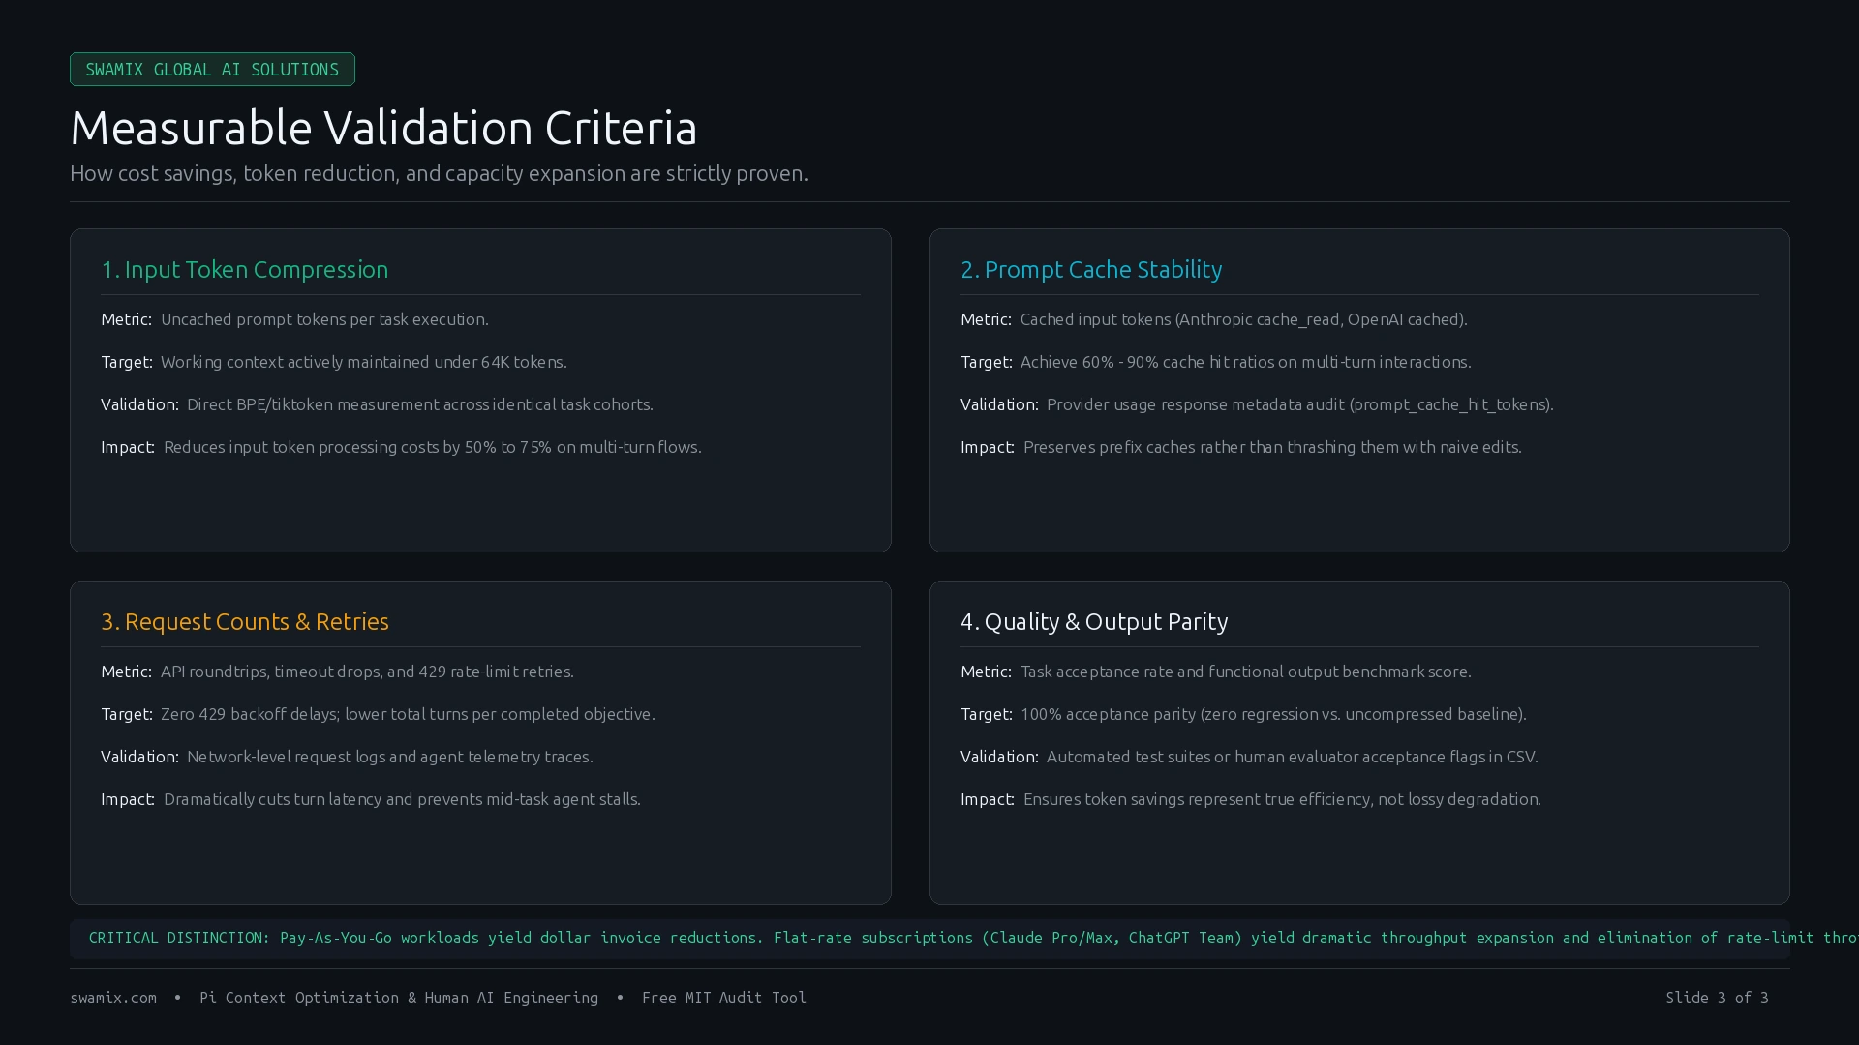Click the 60% - 90% cache hit target
This screenshot has height=1045, width=1859.
(x=1215, y=362)
